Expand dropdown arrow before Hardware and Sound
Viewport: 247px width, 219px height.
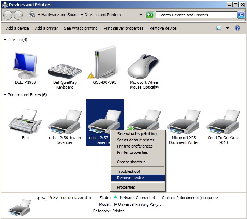point(38,15)
